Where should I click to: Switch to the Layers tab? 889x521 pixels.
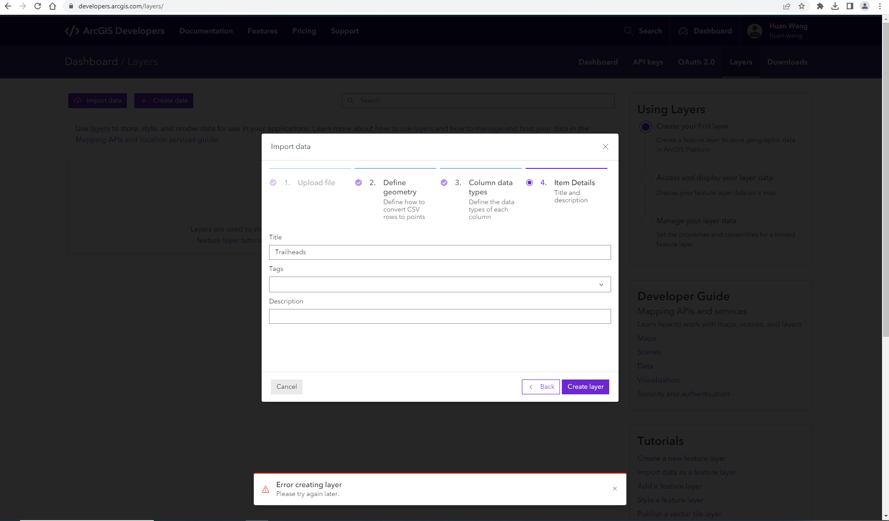coord(741,62)
